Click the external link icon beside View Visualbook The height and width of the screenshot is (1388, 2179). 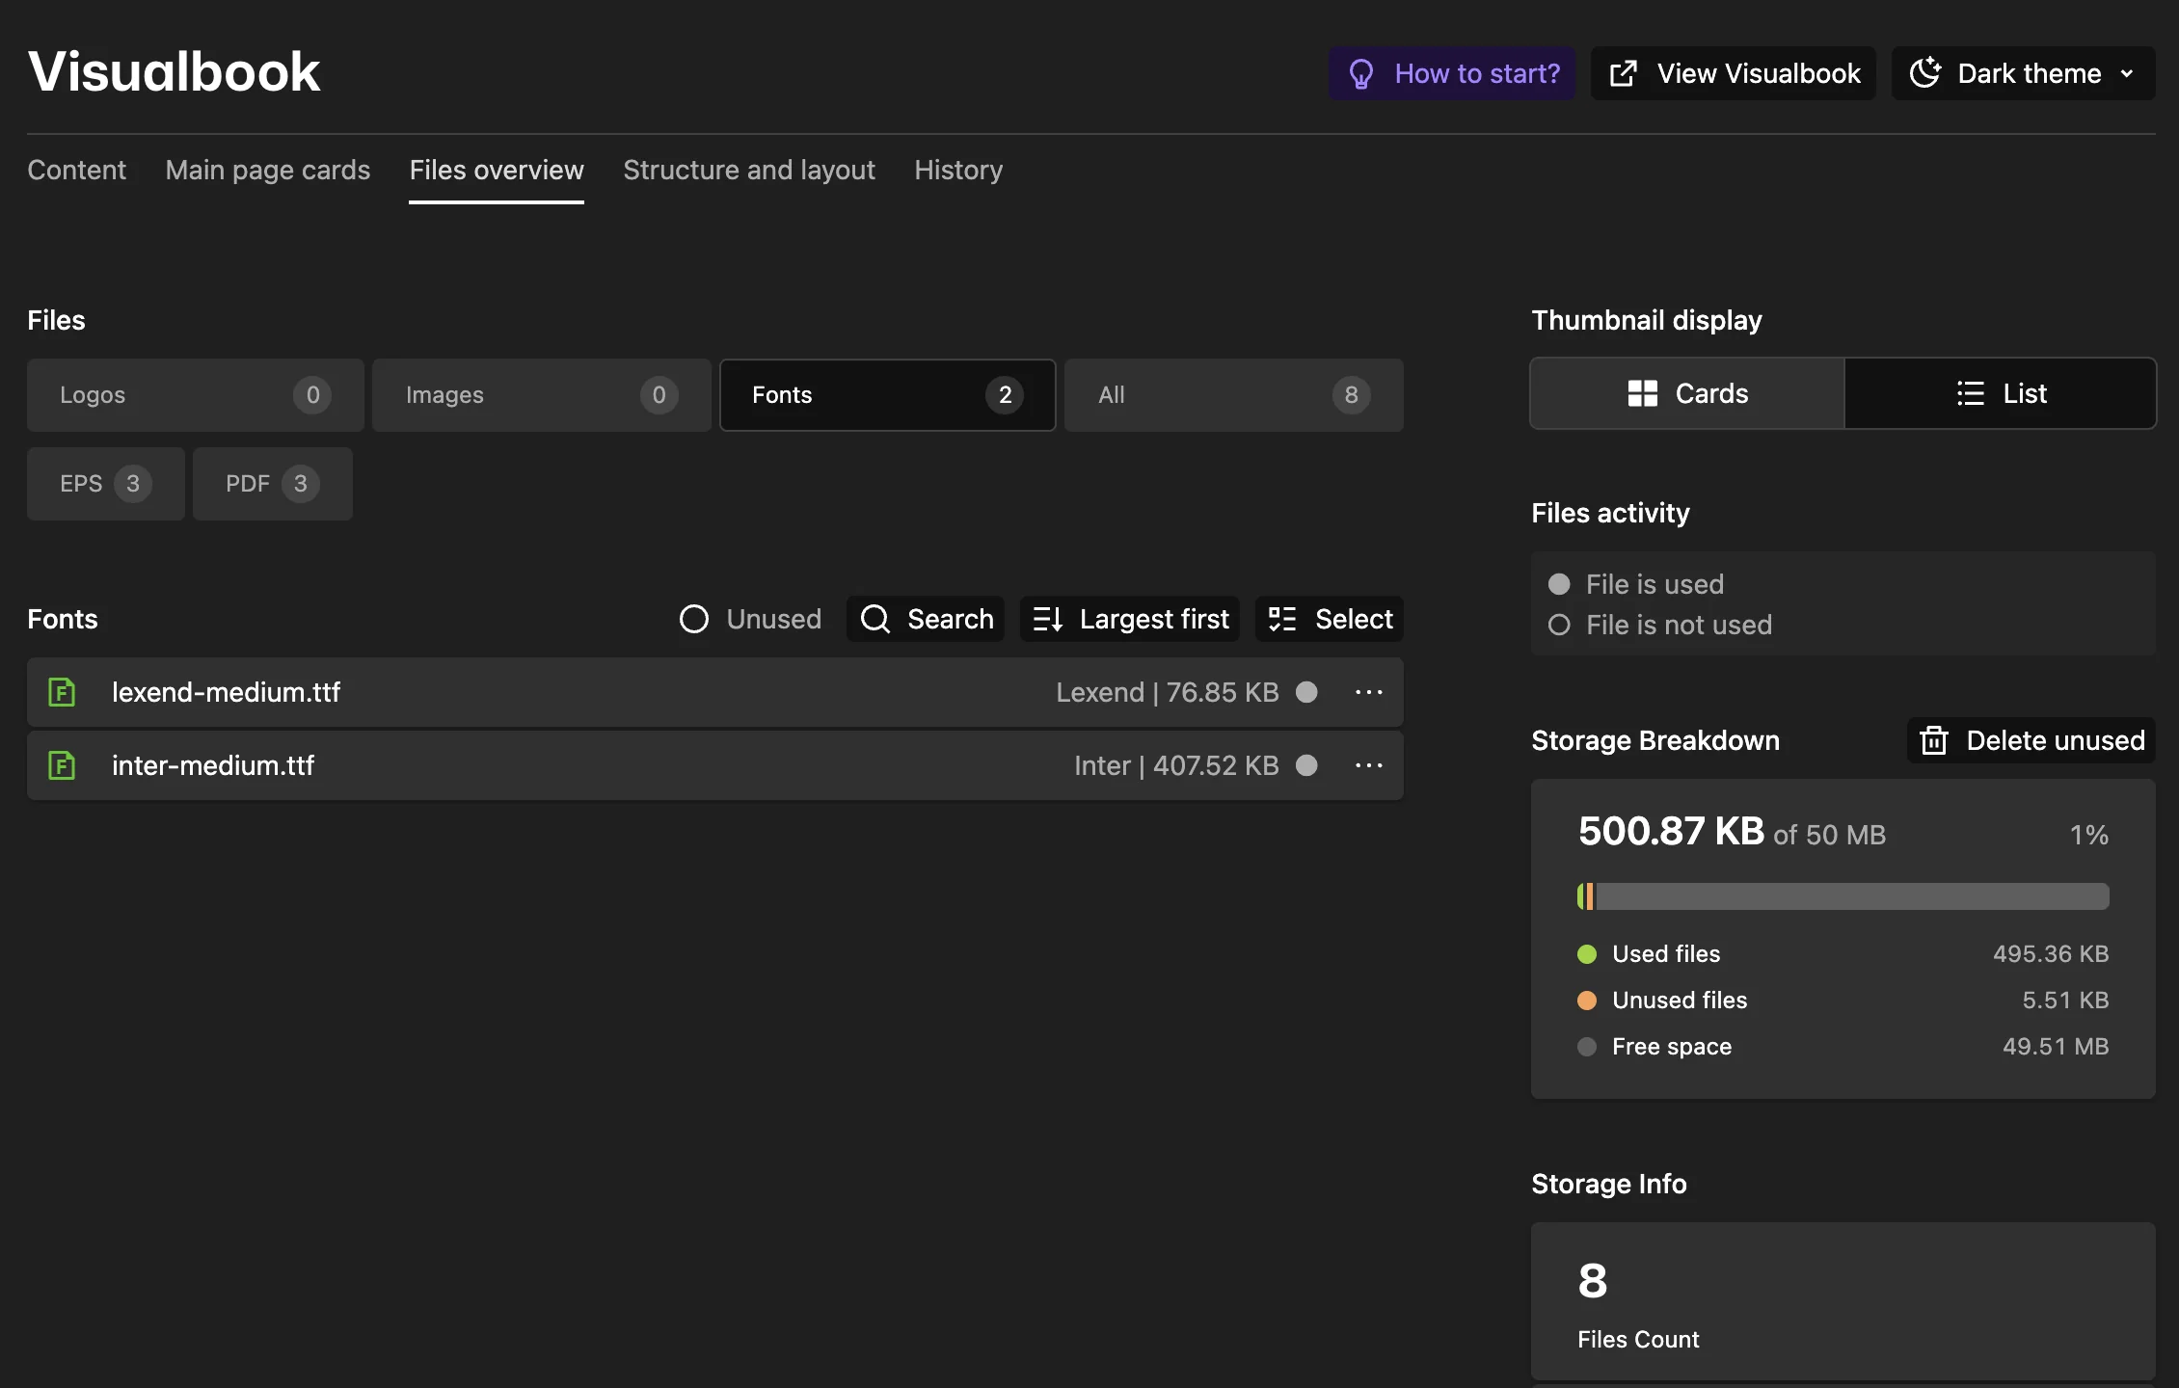click(1624, 73)
